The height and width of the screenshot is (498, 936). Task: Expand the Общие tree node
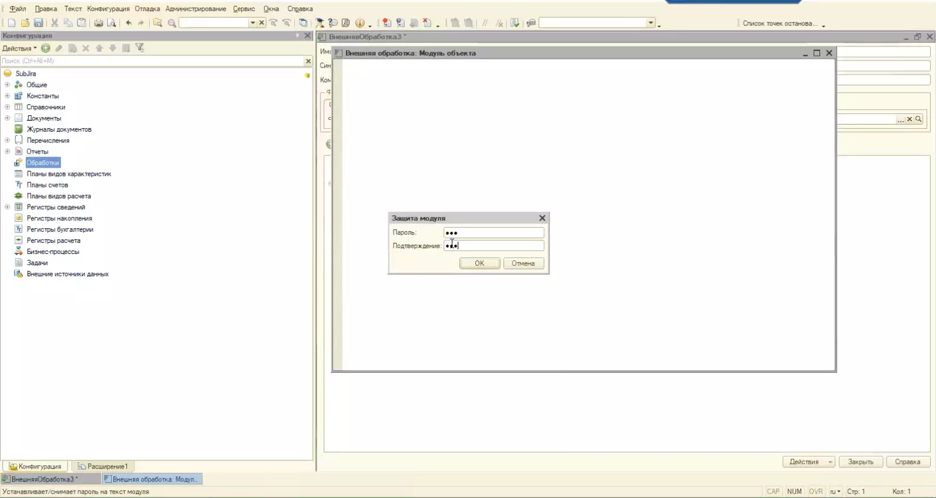(x=7, y=85)
